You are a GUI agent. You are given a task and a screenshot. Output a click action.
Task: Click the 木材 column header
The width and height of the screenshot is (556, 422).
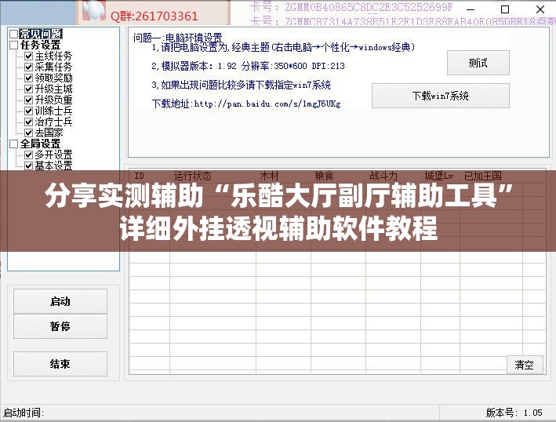(283, 176)
